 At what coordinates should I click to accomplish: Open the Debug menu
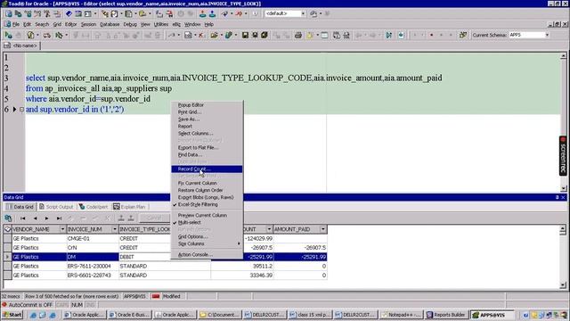point(130,24)
